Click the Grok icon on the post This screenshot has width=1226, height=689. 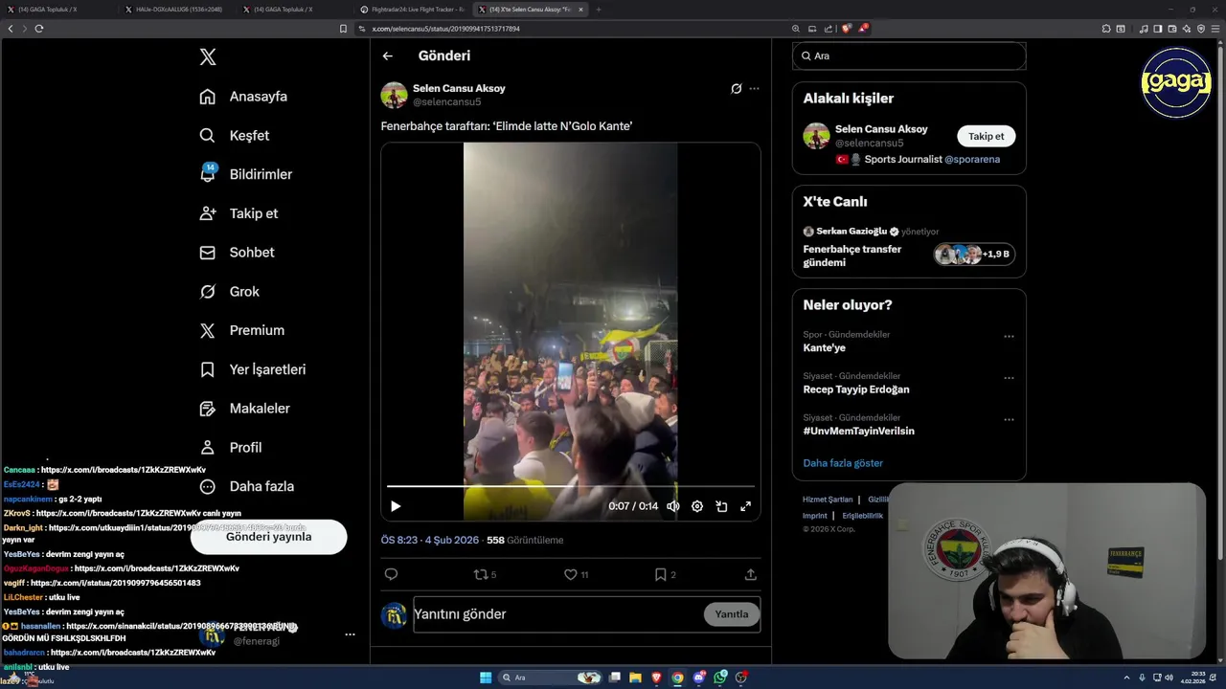point(736,89)
